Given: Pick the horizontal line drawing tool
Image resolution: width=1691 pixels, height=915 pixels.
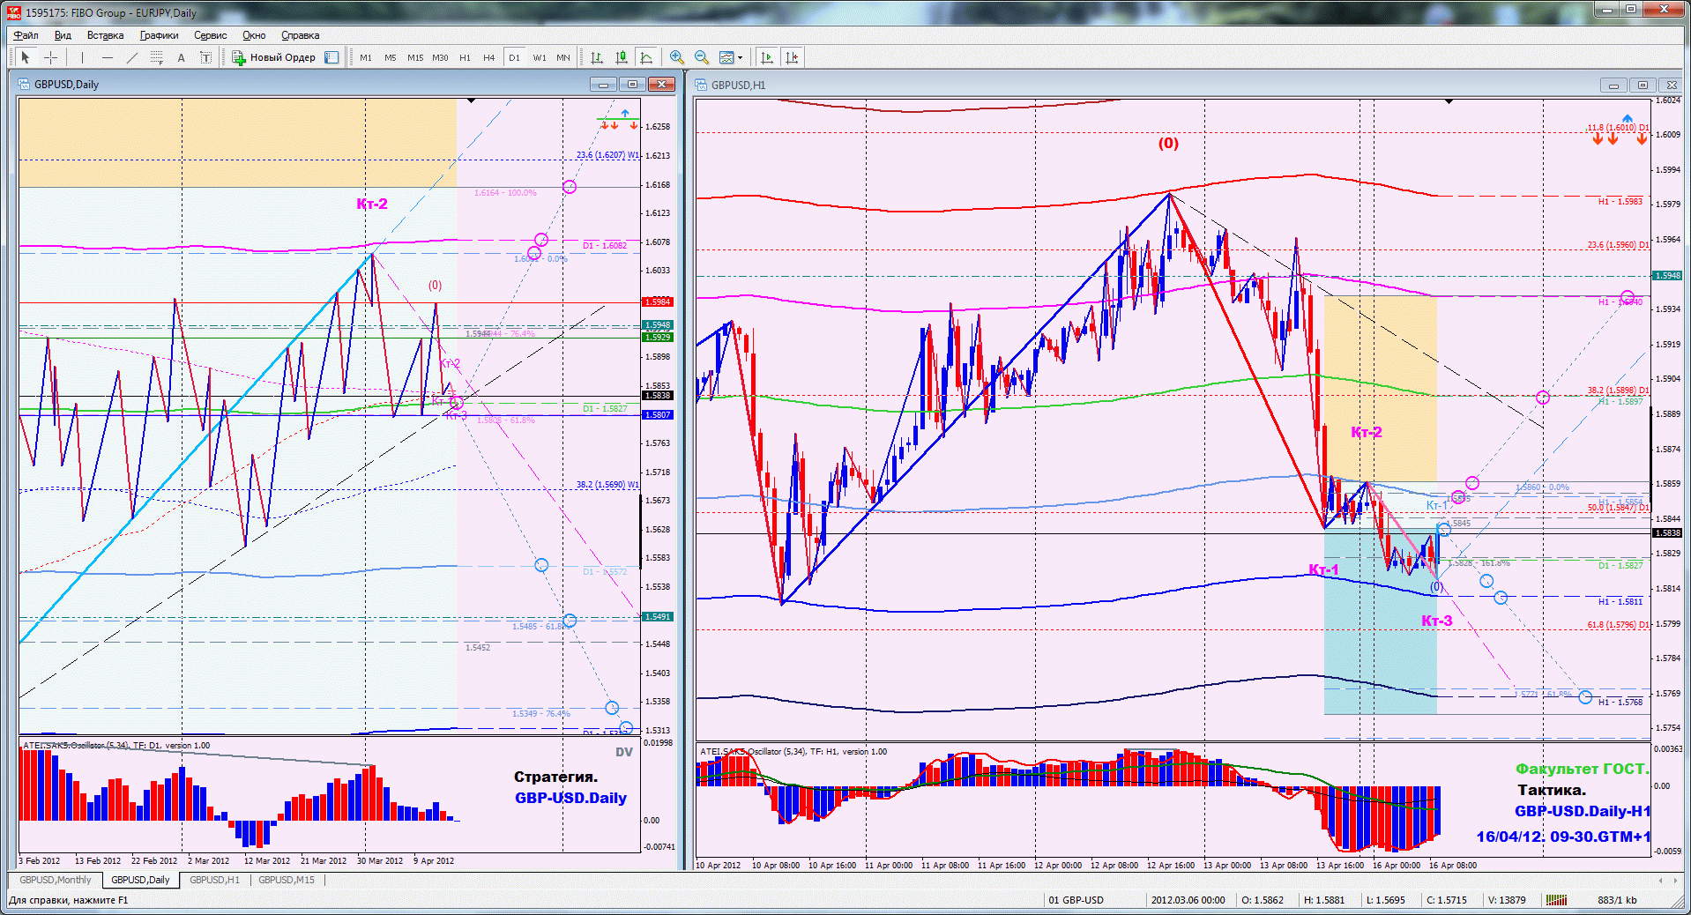Looking at the screenshot, I should [107, 57].
